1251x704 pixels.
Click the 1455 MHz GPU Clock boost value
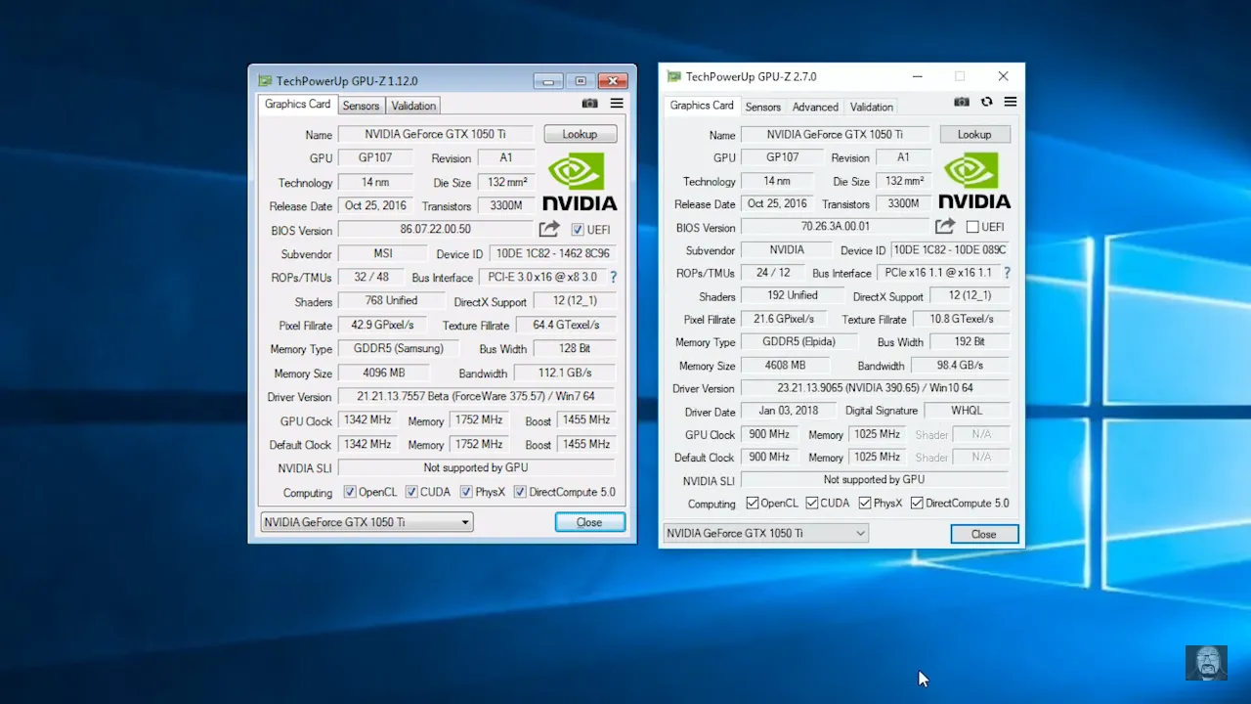pos(586,420)
